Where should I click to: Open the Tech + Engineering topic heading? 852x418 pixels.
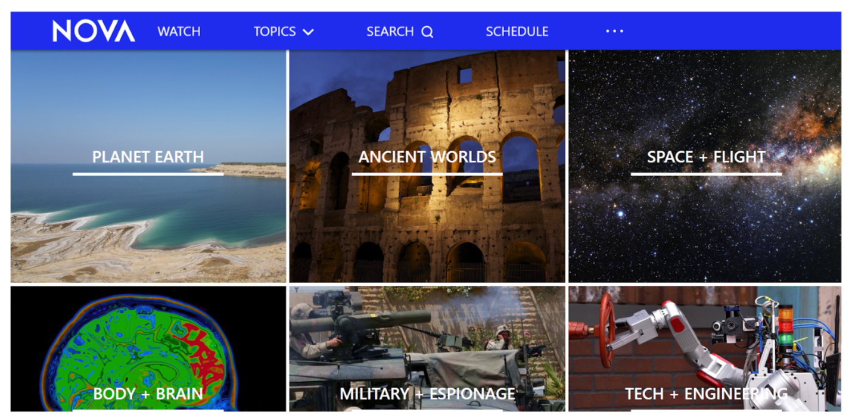coord(706,394)
